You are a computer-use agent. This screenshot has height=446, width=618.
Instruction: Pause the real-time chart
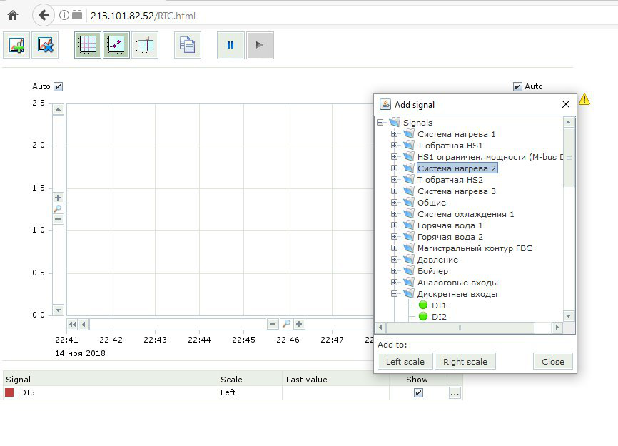click(231, 45)
